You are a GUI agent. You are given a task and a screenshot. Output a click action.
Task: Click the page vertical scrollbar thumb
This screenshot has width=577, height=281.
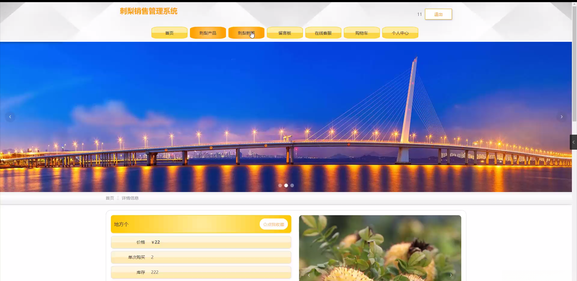574,64
